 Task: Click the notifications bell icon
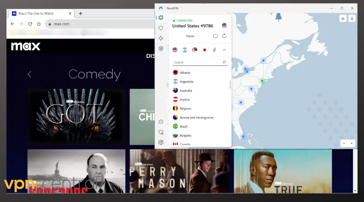pyautogui.click(x=352, y=18)
